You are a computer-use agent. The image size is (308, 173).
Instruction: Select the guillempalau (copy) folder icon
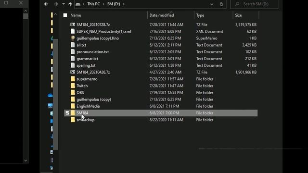tap(73, 99)
